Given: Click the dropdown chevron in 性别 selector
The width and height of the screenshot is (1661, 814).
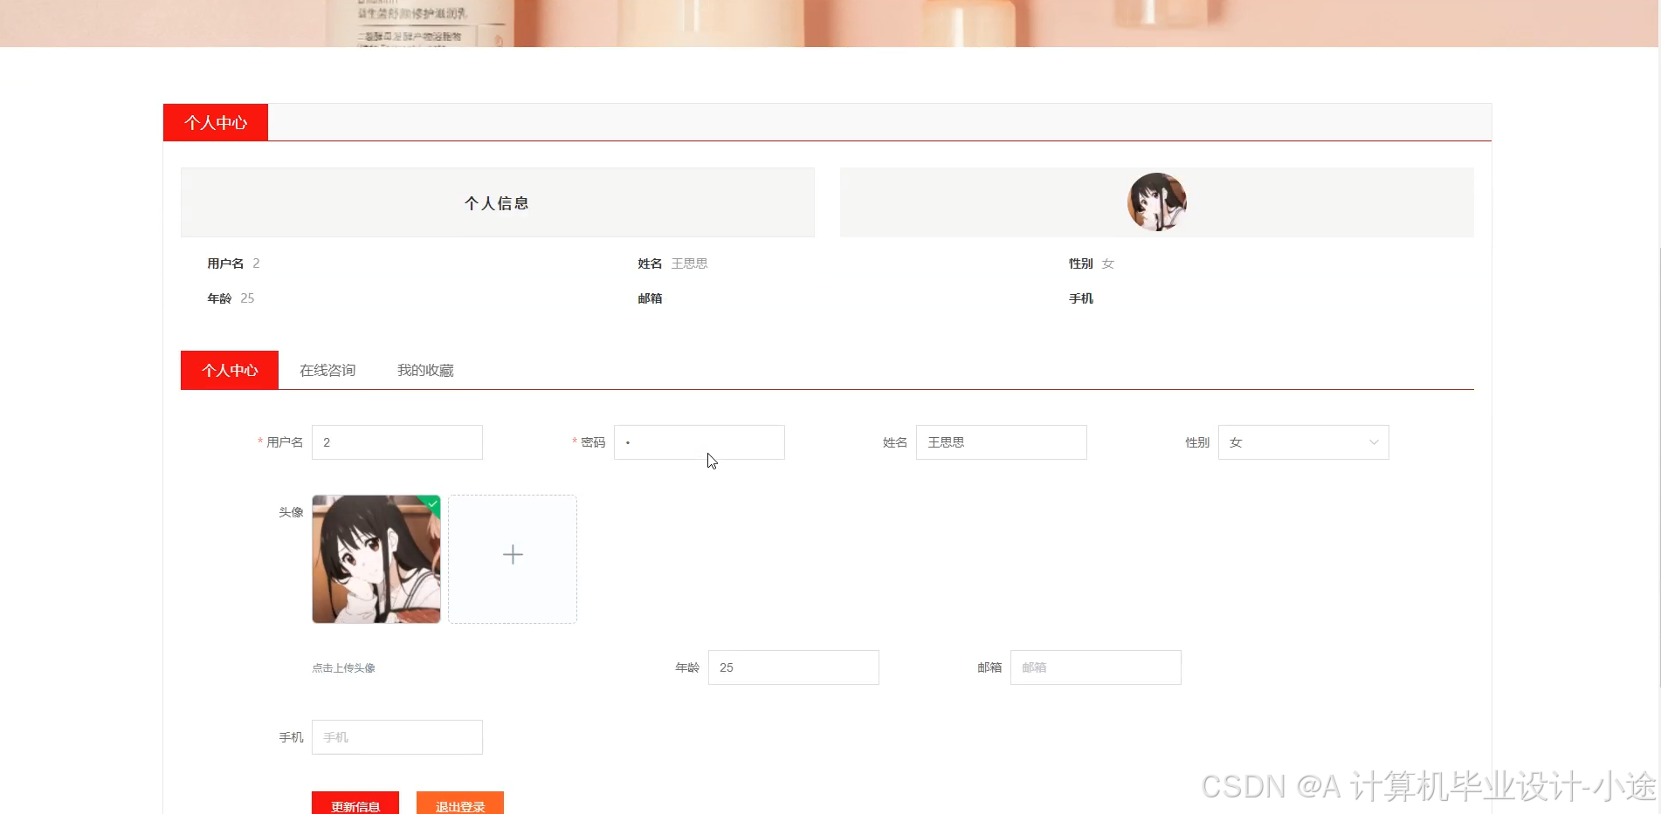Looking at the screenshot, I should 1374,442.
